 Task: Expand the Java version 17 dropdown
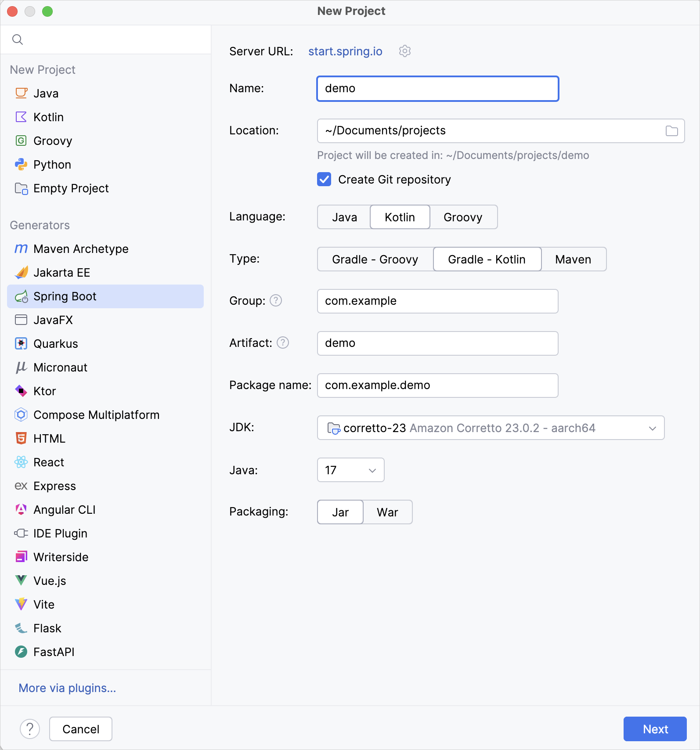point(350,470)
